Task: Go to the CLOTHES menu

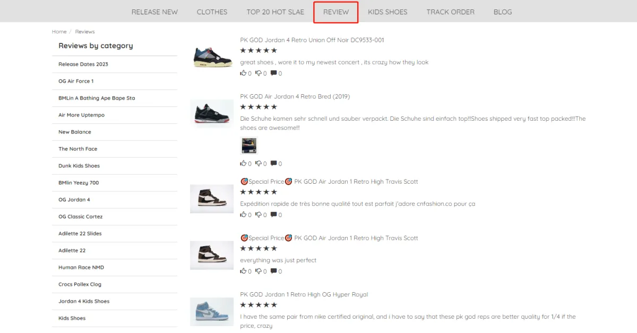Action: (212, 12)
